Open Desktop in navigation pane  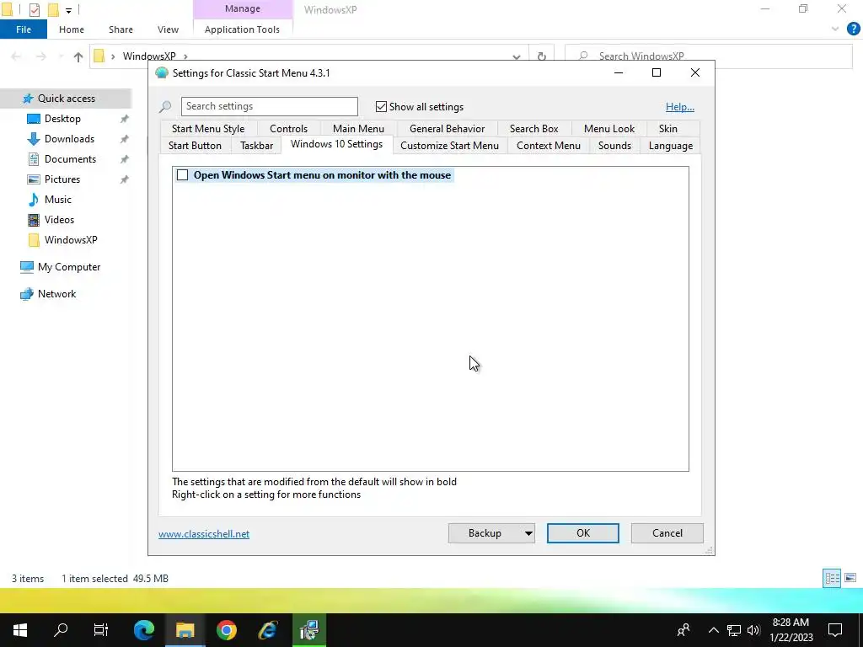[62, 119]
